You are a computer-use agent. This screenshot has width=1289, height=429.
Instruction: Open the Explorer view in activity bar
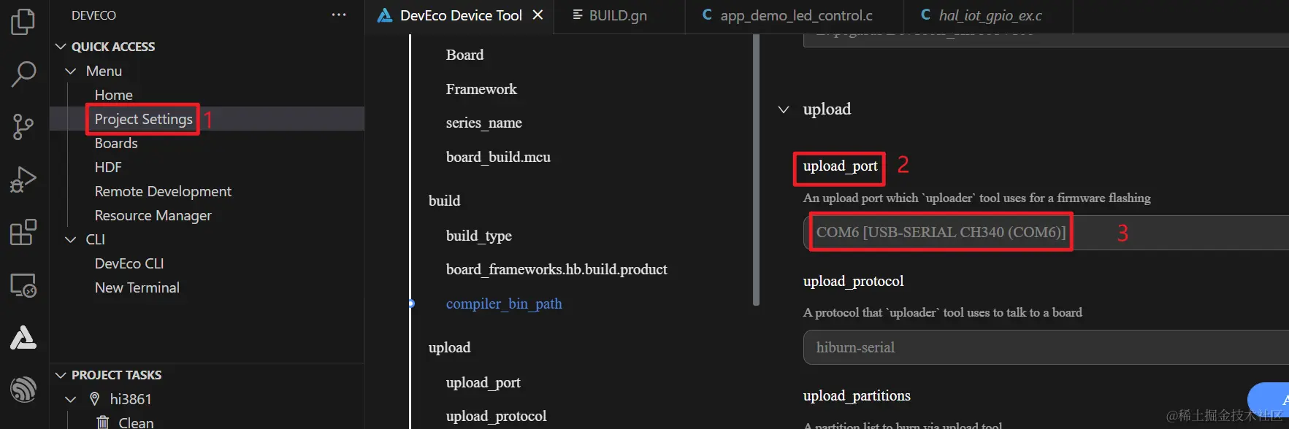tap(23, 22)
